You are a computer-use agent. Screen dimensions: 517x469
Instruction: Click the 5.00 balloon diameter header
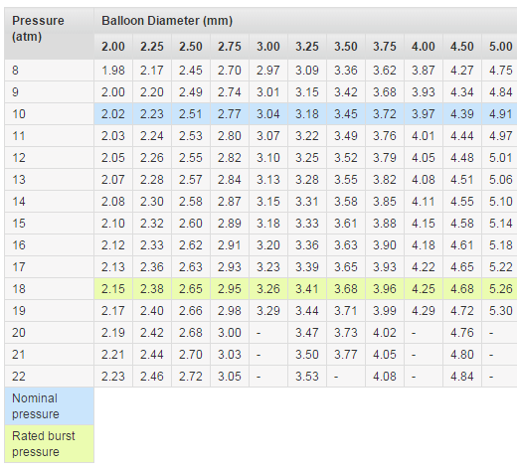(x=499, y=47)
